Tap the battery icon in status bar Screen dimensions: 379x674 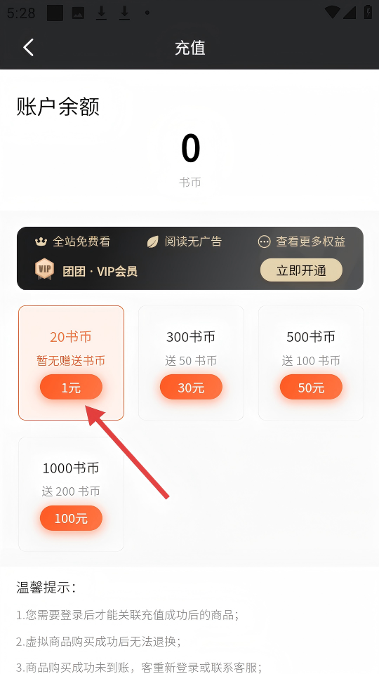pyautogui.click(x=368, y=12)
